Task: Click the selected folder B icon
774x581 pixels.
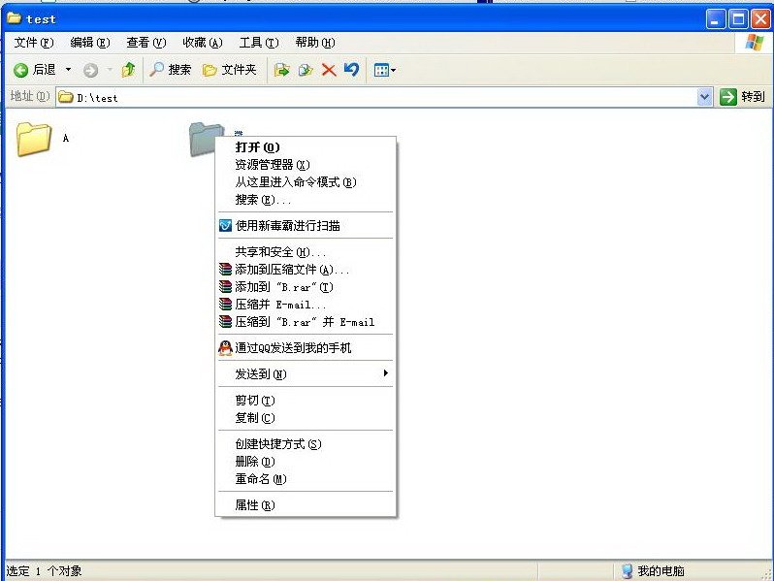Action: [x=203, y=140]
